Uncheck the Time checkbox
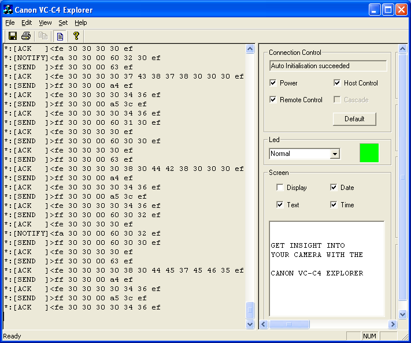The height and width of the screenshot is (343, 411). [334, 205]
